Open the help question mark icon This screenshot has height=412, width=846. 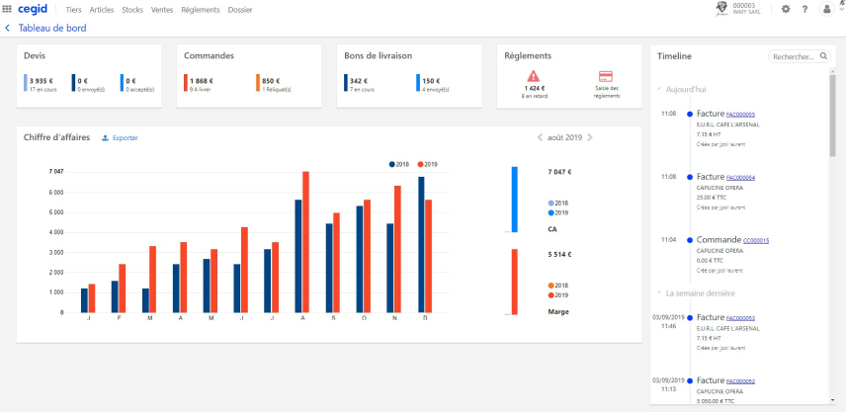[804, 9]
